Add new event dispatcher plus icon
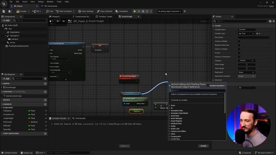The width and height of the screenshot is (276, 155). (45, 133)
